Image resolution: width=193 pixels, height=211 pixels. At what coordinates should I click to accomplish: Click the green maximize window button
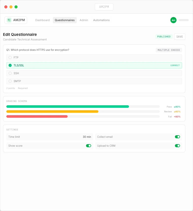[16, 7]
